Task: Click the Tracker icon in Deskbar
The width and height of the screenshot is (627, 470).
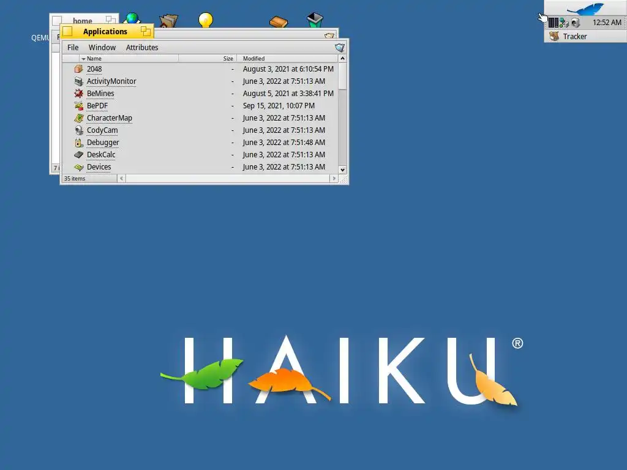Action: coord(554,36)
